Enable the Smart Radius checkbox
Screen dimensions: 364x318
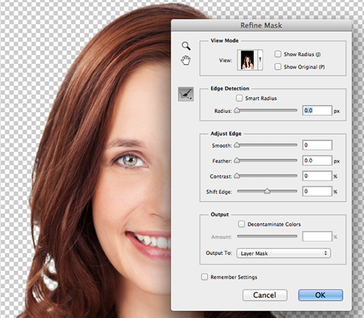240,98
